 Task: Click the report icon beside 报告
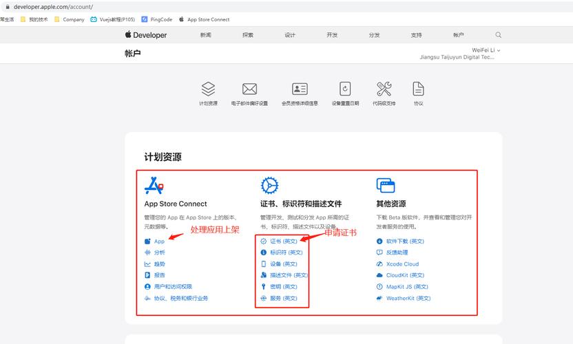click(147, 275)
